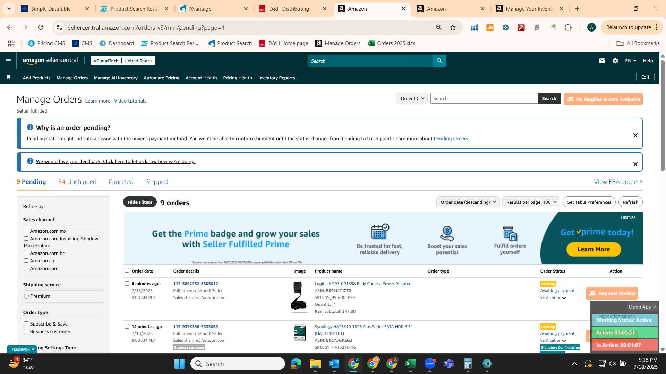666x374 pixels.
Task: Open Excel from the taskbar
Action: click(x=410, y=364)
